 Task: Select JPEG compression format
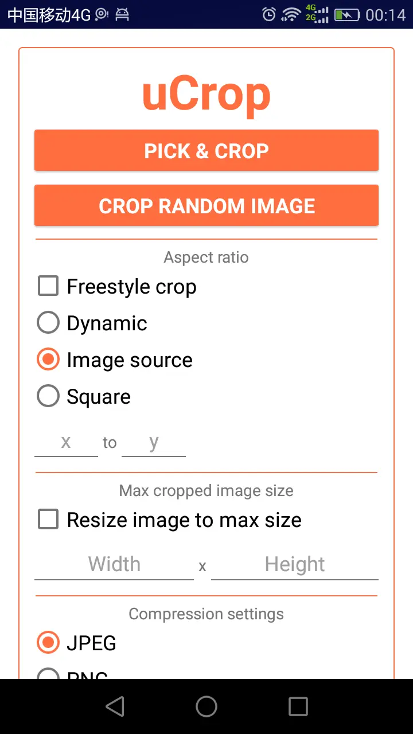point(48,643)
